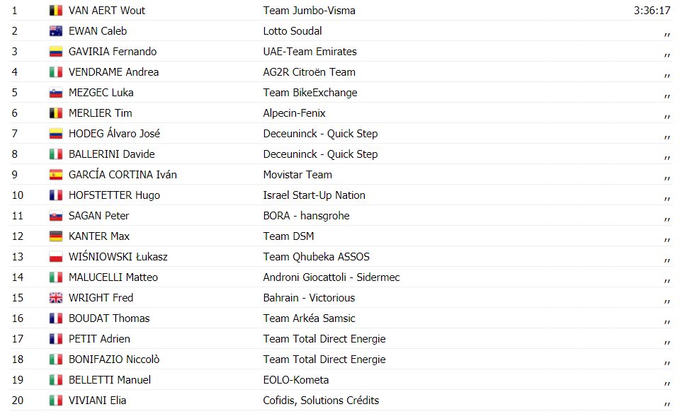
Task: Open rider profile for VAN AERT Wout
Action: point(107,11)
